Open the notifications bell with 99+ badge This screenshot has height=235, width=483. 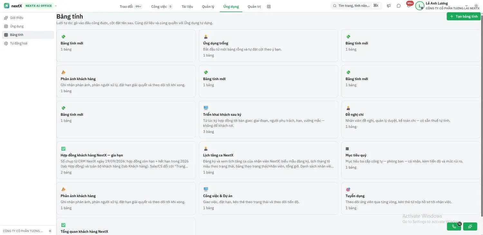tap(409, 5)
